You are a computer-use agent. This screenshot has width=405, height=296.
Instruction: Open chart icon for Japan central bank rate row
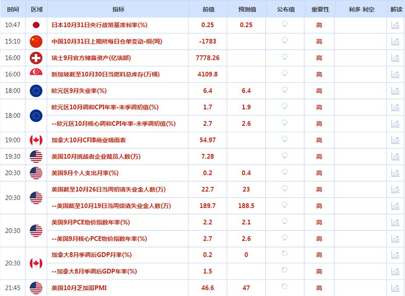coord(395,25)
